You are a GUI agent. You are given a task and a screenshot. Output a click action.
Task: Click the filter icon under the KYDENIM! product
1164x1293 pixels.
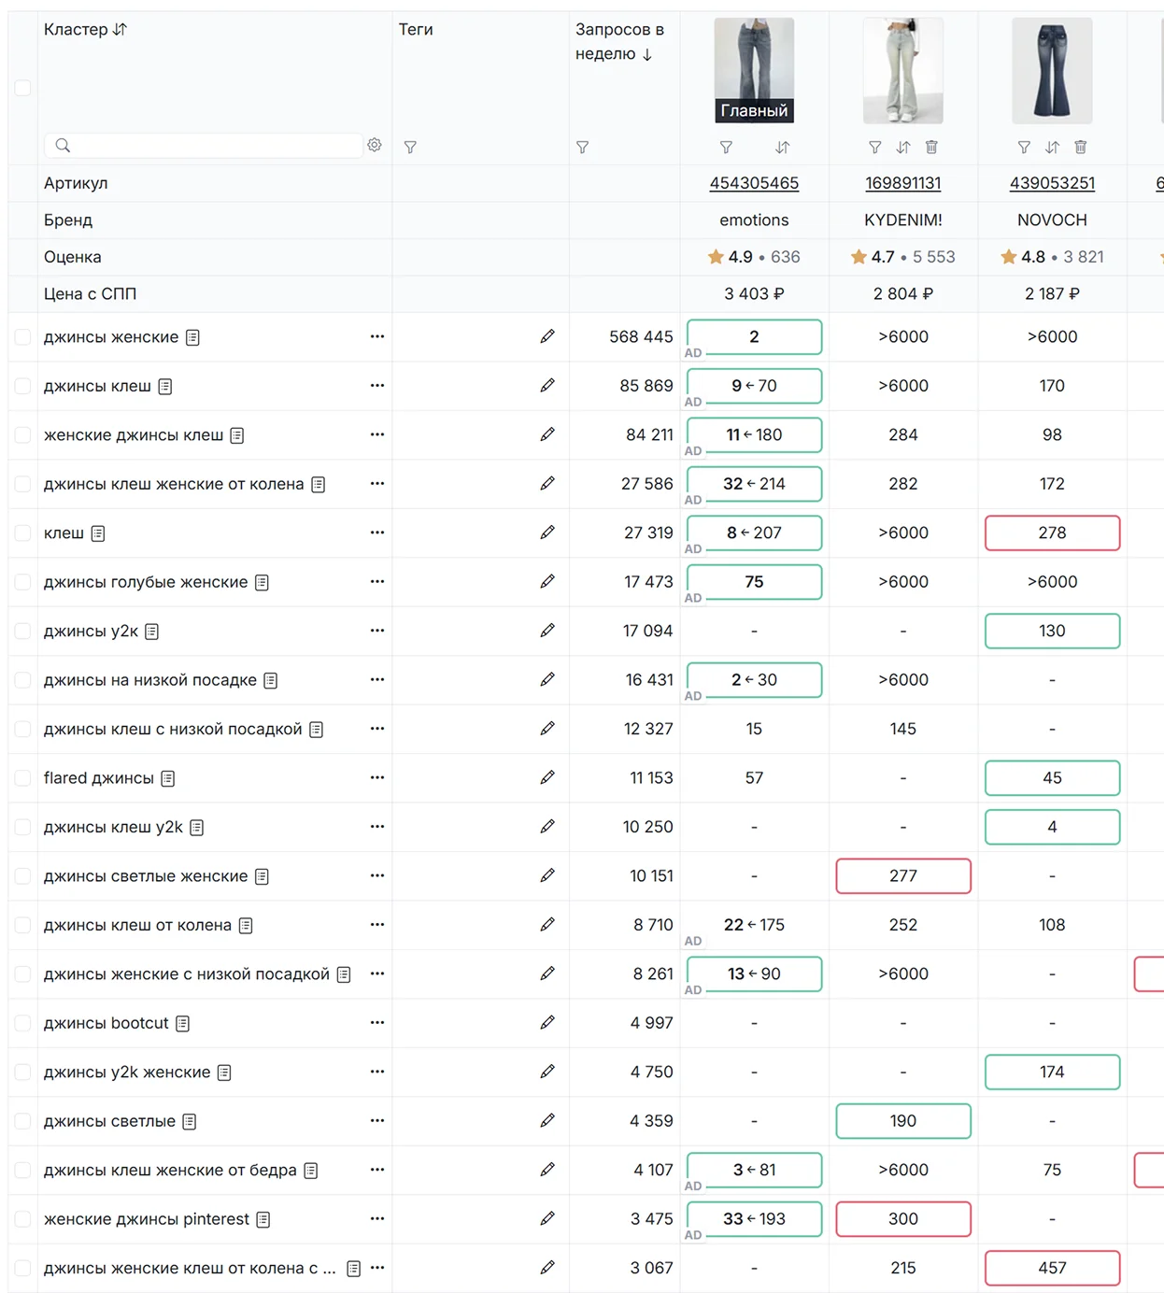point(874,148)
